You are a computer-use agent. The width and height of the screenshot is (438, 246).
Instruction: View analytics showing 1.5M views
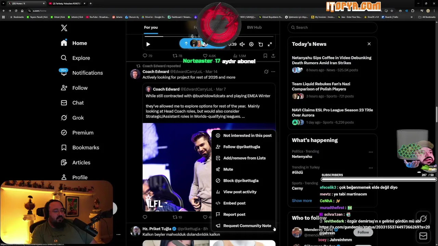tap(240, 56)
